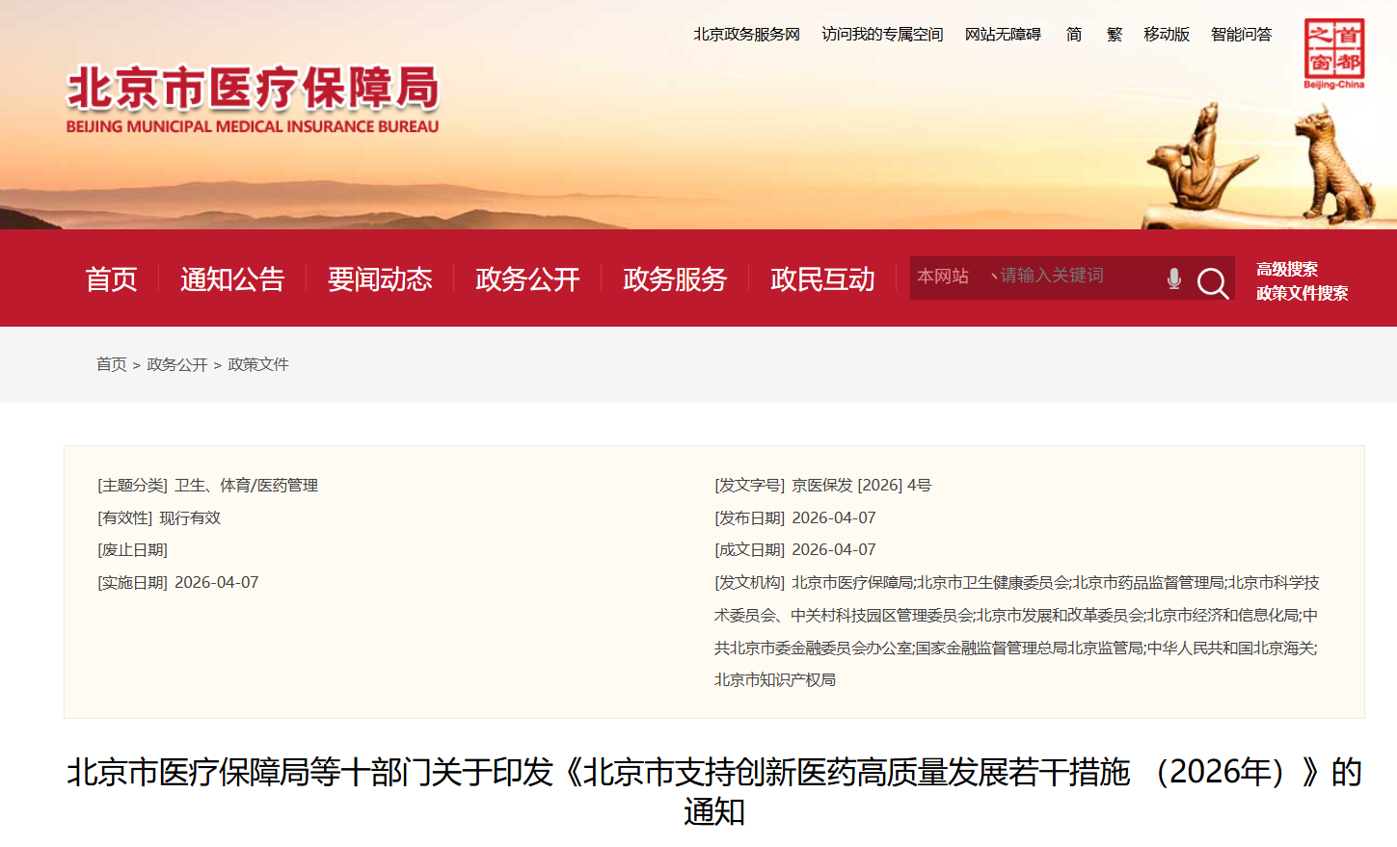Visit the 北京政务服务网 top link
The image size is (1397, 847).
pos(746,35)
